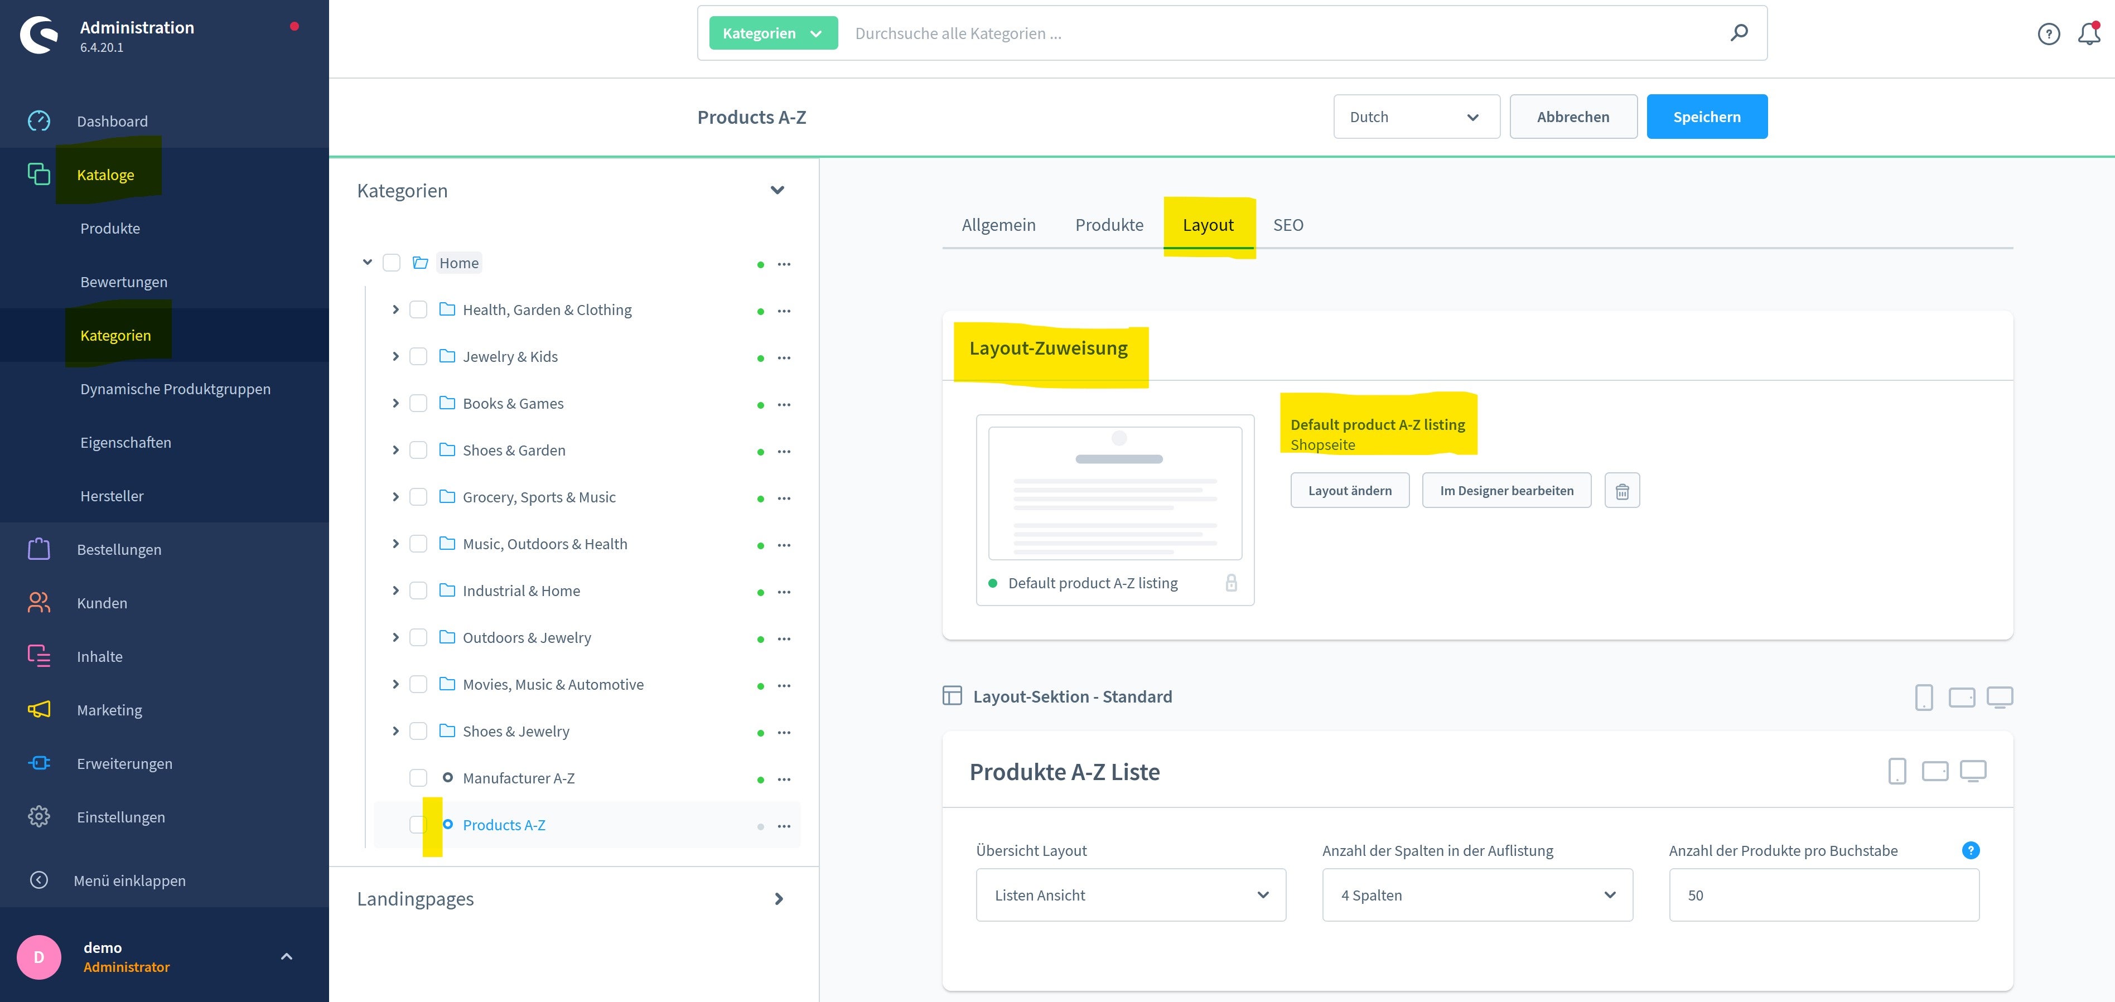Open context menu dots for Books & Games
The width and height of the screenshot is (2115, 1002).
point(783,404)
